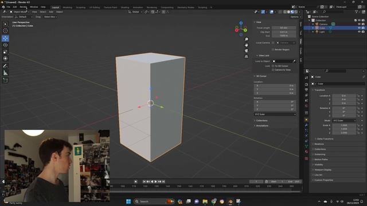Image resolution: width=367 pixels, height=206 pixels.
Task: Click the Options button in viewport
Action: tap(295, 17)
